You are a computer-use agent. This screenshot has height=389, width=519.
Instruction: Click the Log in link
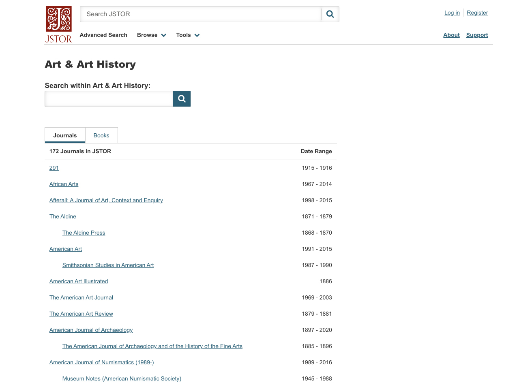(x=452, y=13)
